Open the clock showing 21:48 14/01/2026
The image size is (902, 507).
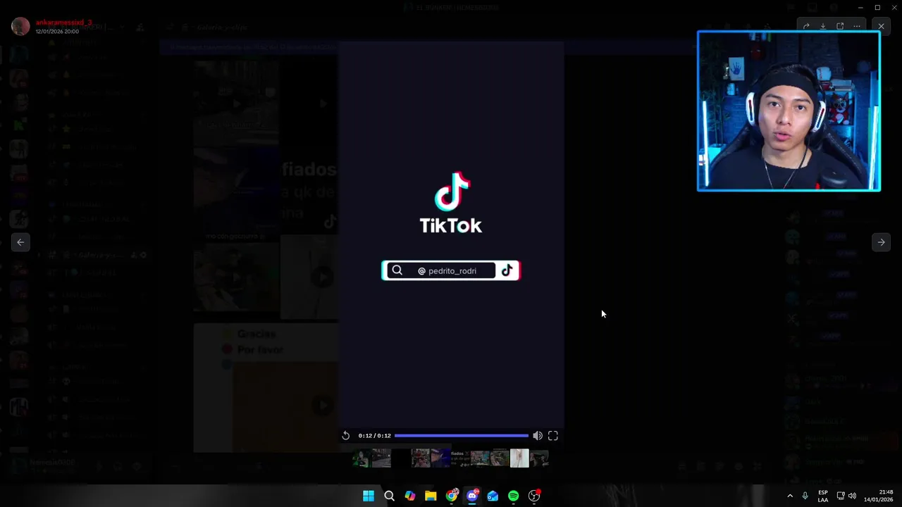878,496
